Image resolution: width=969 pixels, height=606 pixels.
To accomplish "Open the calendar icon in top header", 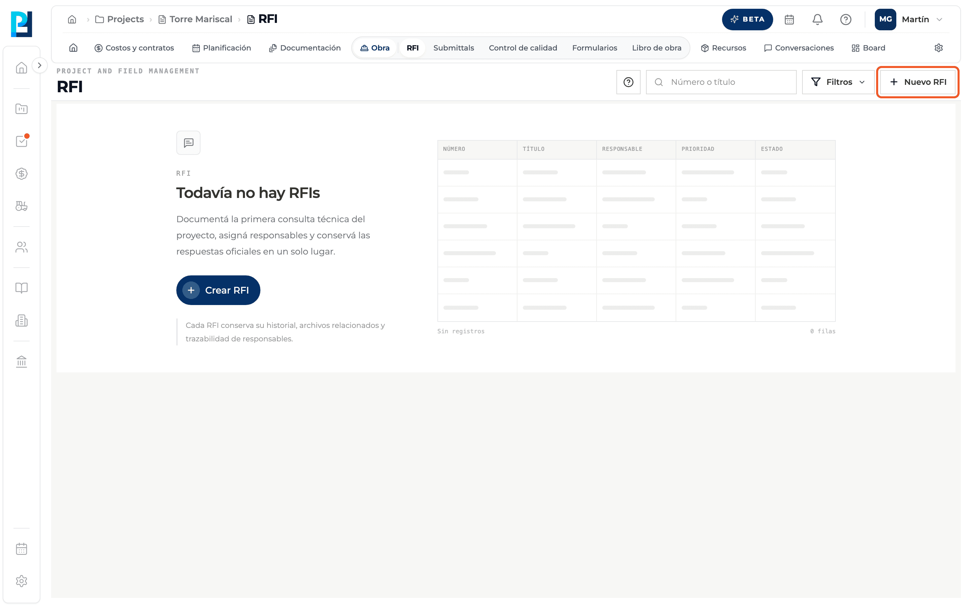I will coord(789,19).
